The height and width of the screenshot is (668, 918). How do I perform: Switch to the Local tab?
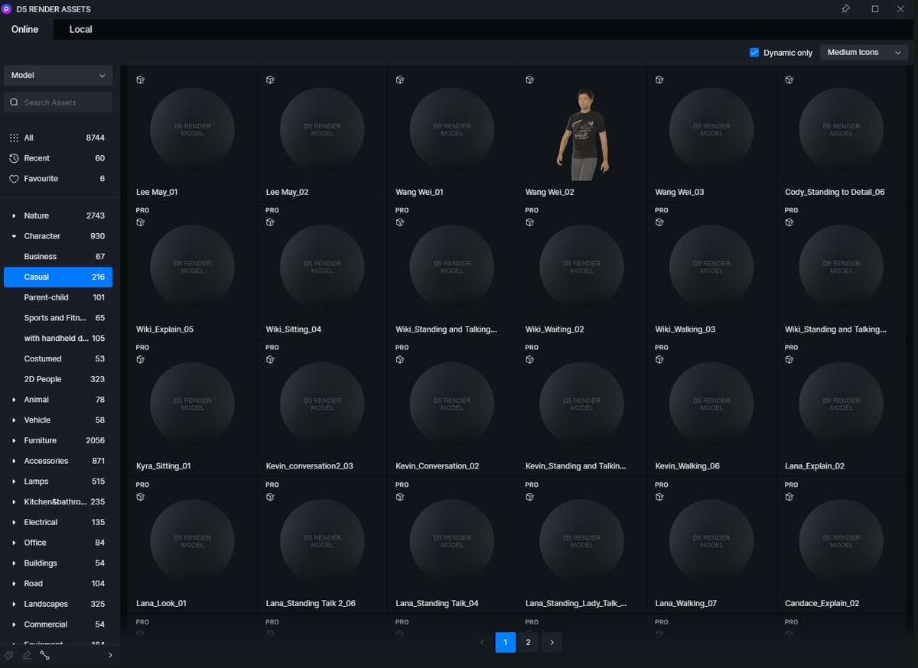pyautogui.click(x=80, y=29)
